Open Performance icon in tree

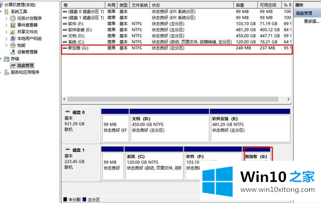tap(13, 45)
